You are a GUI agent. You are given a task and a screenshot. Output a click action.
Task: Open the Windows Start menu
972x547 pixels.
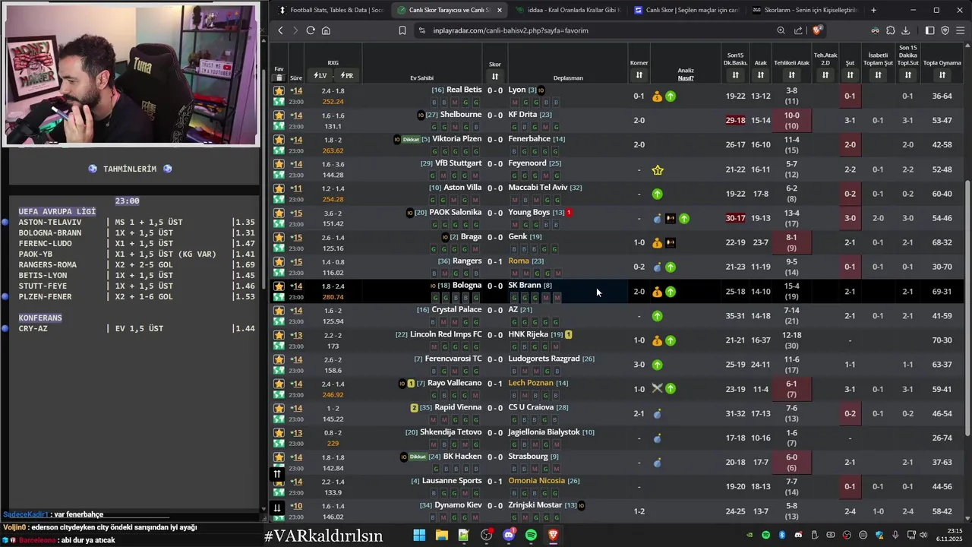[x=419, y=536]
